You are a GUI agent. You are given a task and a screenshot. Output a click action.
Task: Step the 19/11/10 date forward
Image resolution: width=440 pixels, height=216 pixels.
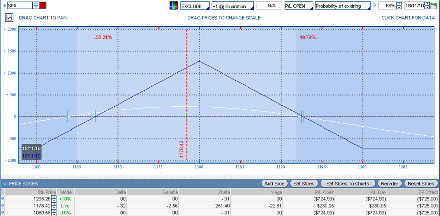pos(427,4)
